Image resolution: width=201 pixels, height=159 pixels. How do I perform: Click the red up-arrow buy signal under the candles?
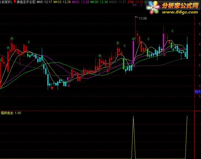[52, 88]
